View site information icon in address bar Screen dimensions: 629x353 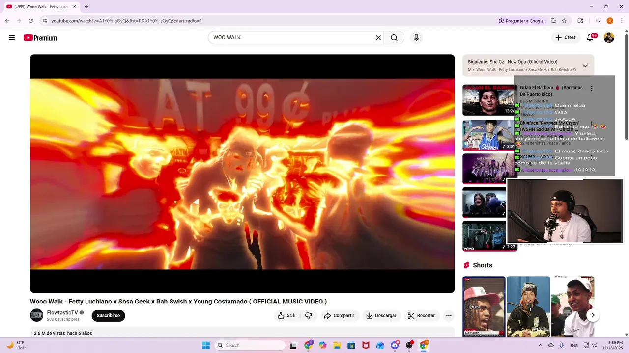click(45, 21)
